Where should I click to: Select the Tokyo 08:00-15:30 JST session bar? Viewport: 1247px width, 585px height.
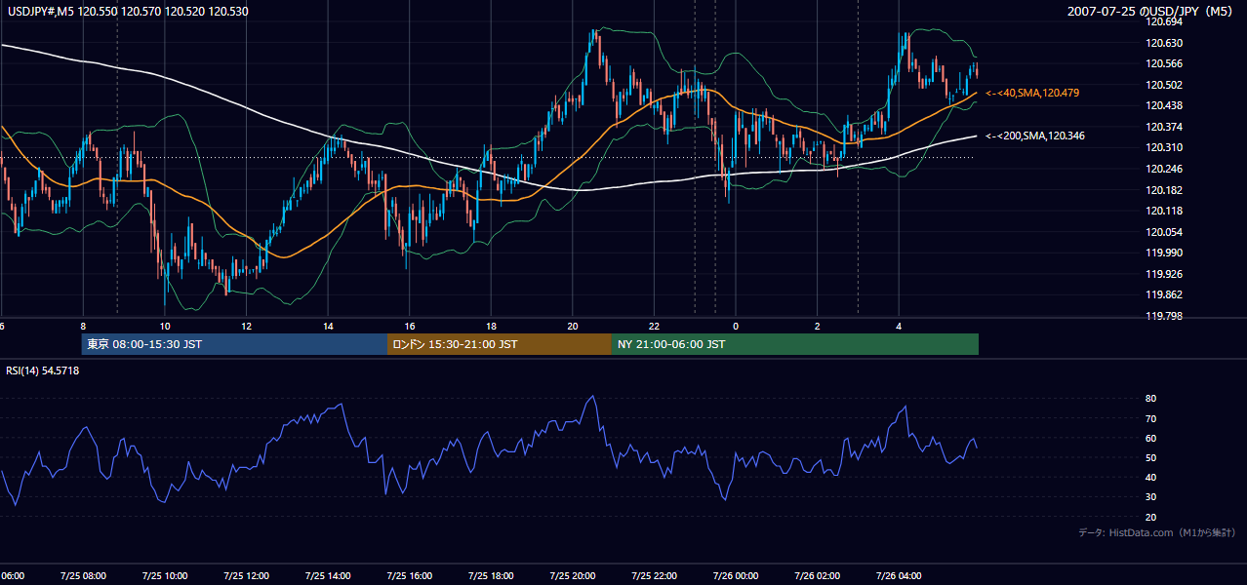point(234,344)
